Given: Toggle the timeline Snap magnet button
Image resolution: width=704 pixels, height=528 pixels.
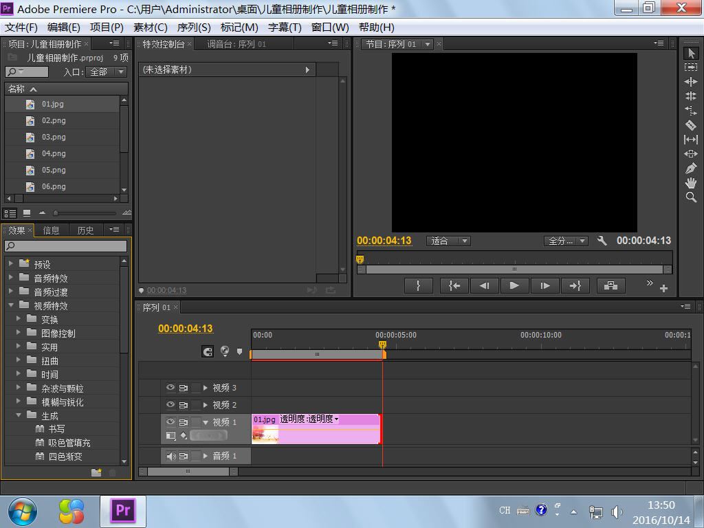Looking at the screenshot, I should tap(208, 351).
